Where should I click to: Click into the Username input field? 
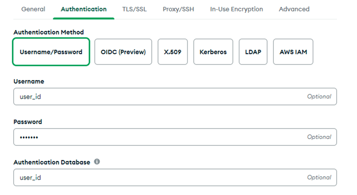click(x=160, y=97)
